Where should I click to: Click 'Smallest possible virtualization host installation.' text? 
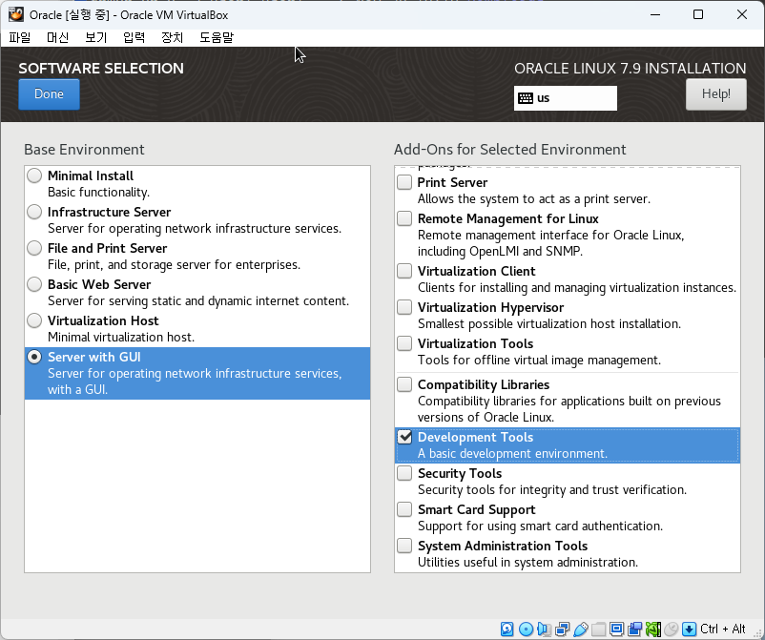(548, 324)
